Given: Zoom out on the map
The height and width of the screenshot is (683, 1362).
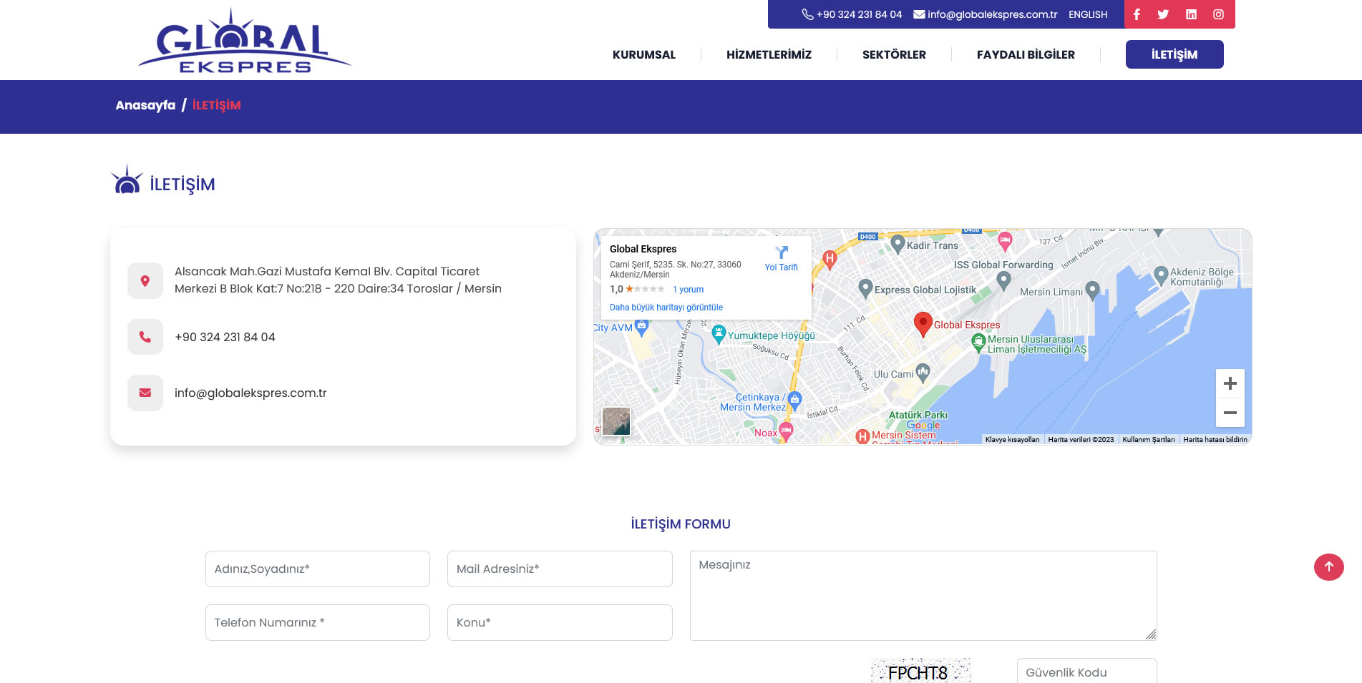Looking at the screenshot, I should click(x=1230, y=413).
